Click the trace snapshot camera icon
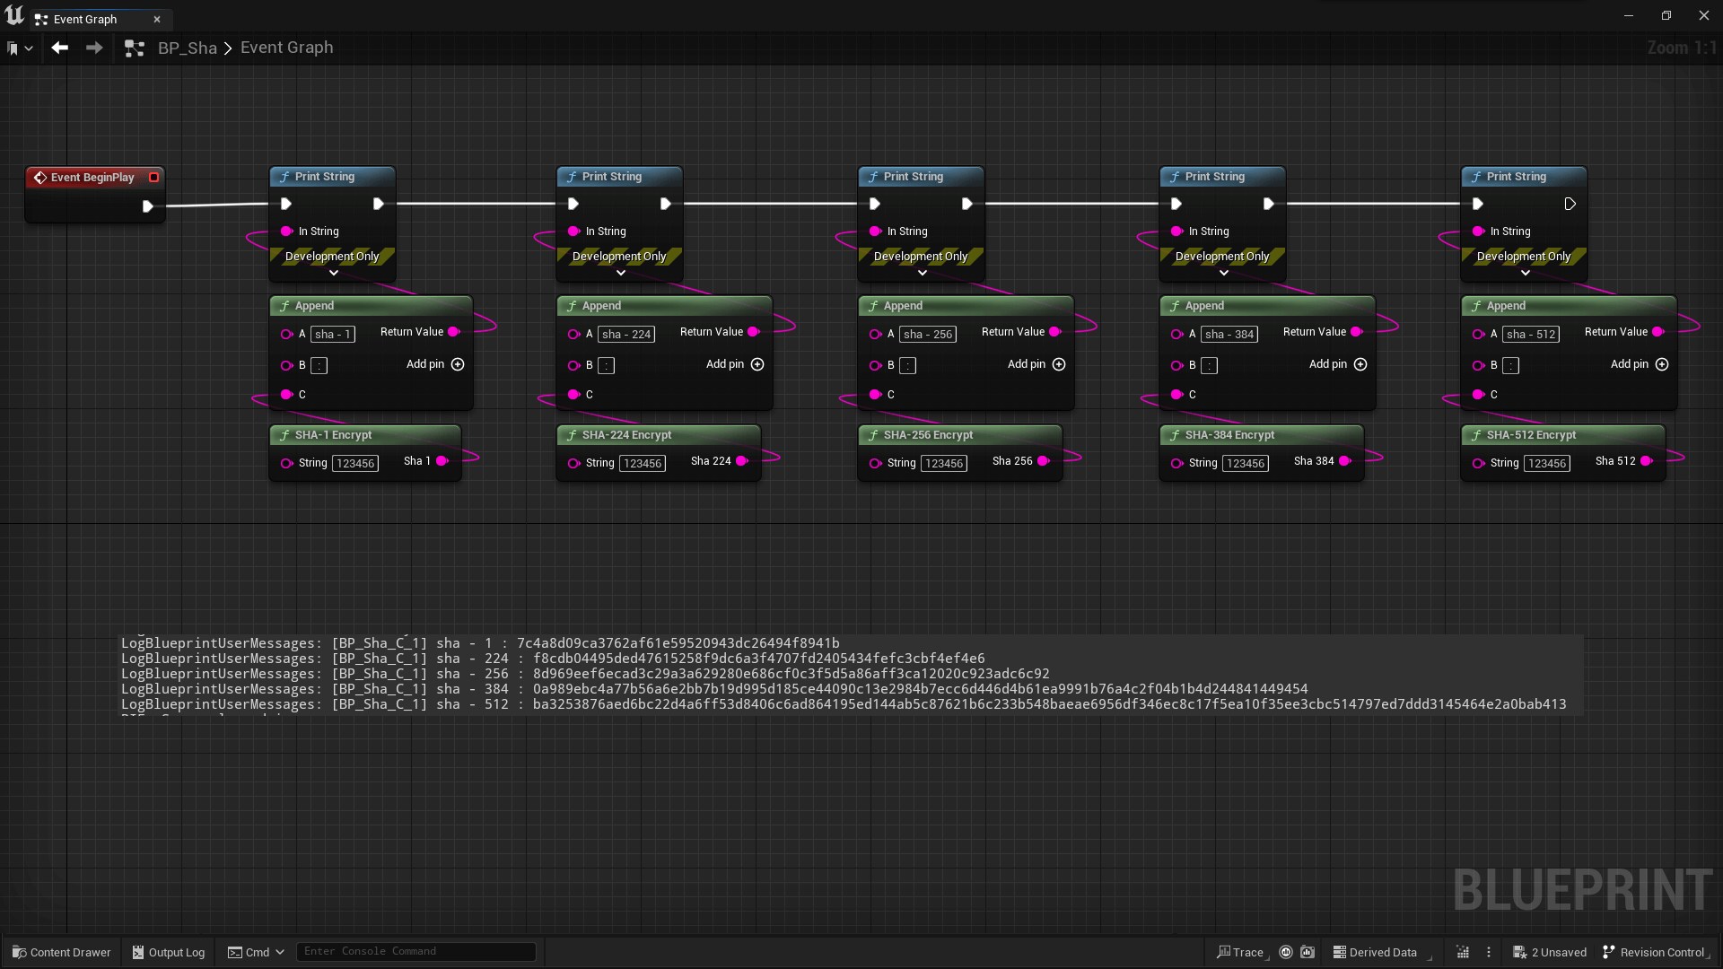This screenshot has width=1723, height=969. pyautogui.click(x=1308, y=952)
